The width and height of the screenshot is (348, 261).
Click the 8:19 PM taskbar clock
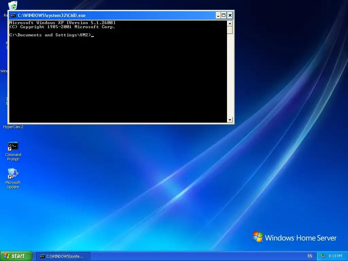tap(335, 256)
